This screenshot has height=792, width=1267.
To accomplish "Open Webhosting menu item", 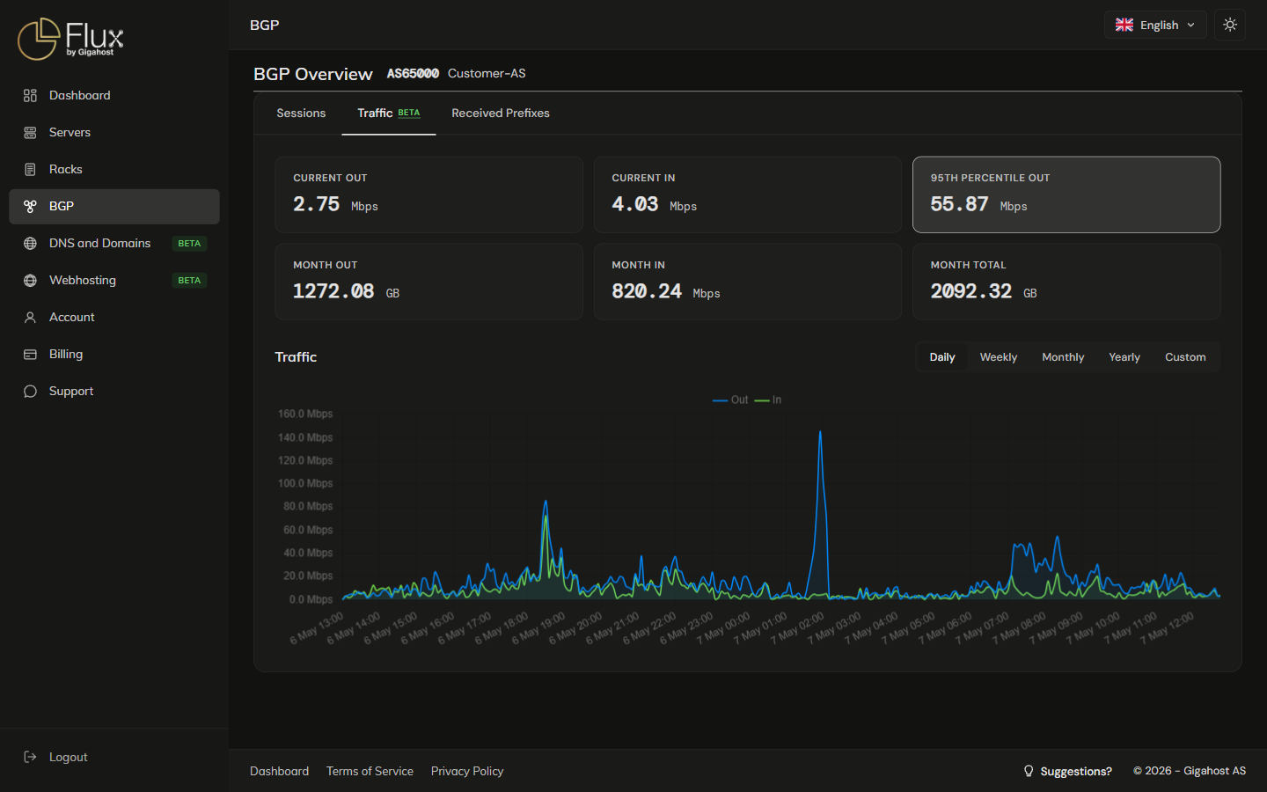I will [x=114, y=280].
